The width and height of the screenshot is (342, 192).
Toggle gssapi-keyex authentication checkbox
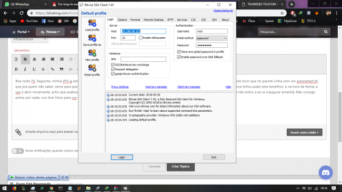click(113, 74)
